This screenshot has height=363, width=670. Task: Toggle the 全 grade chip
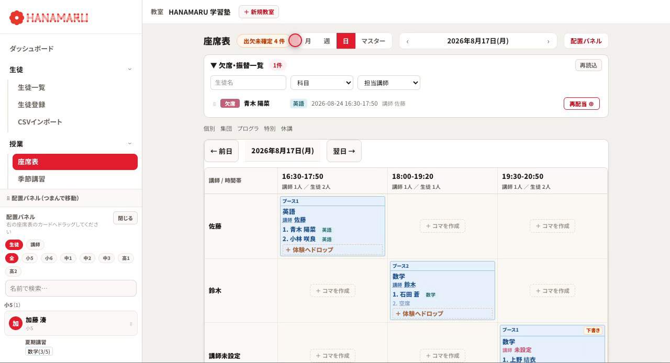coord(12,258)
